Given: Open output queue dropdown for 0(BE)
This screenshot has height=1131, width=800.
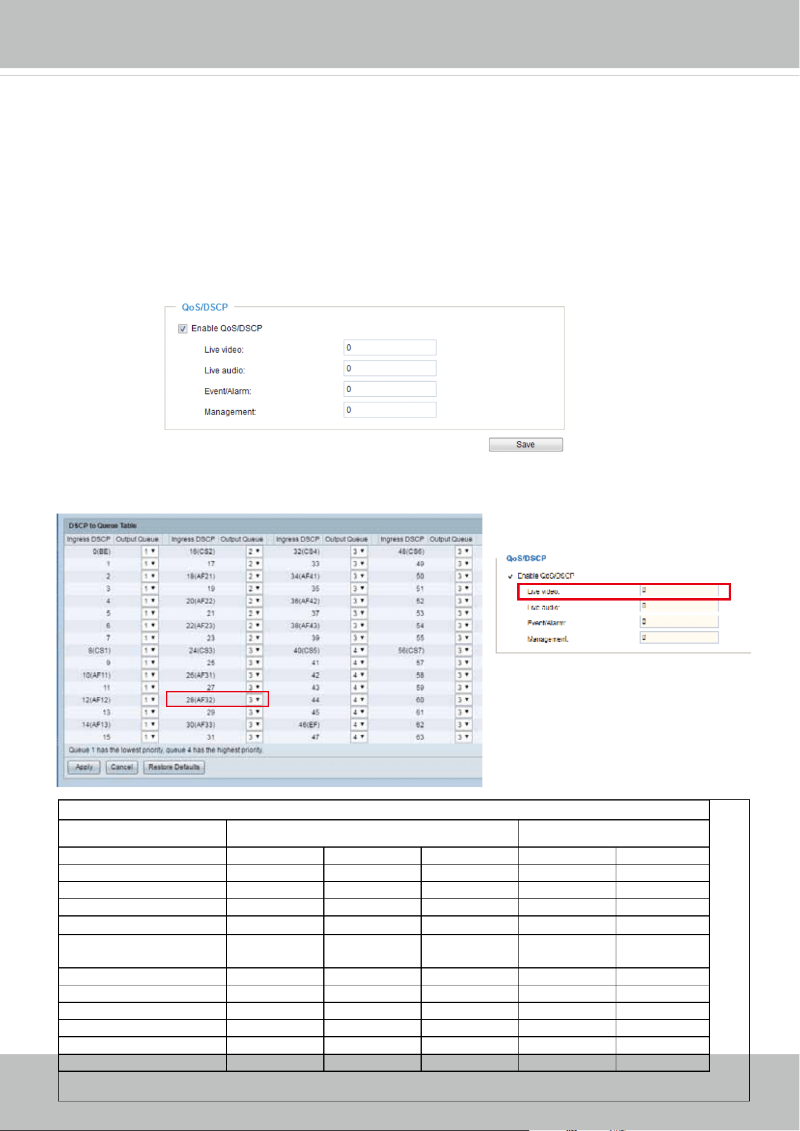Looking at the screenshot, I should (x=149, y=552).
